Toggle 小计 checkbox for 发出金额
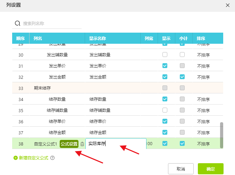 (182, 77)
